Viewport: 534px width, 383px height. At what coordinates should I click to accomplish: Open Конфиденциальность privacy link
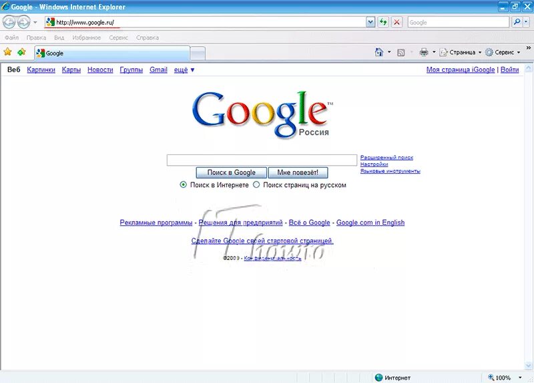click(x=272, y=258)
